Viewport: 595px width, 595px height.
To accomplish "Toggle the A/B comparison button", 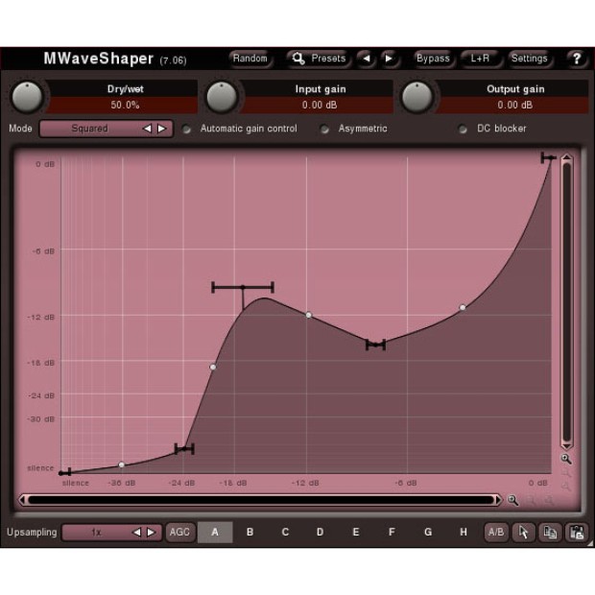I will point(496,532).
